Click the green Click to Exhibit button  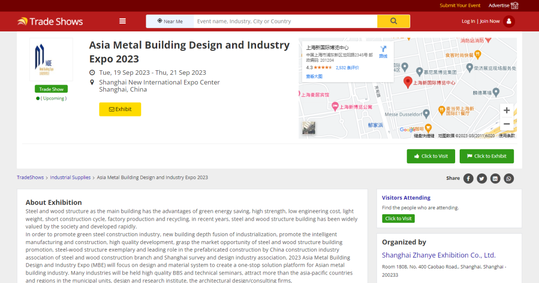tap(487, 156)
